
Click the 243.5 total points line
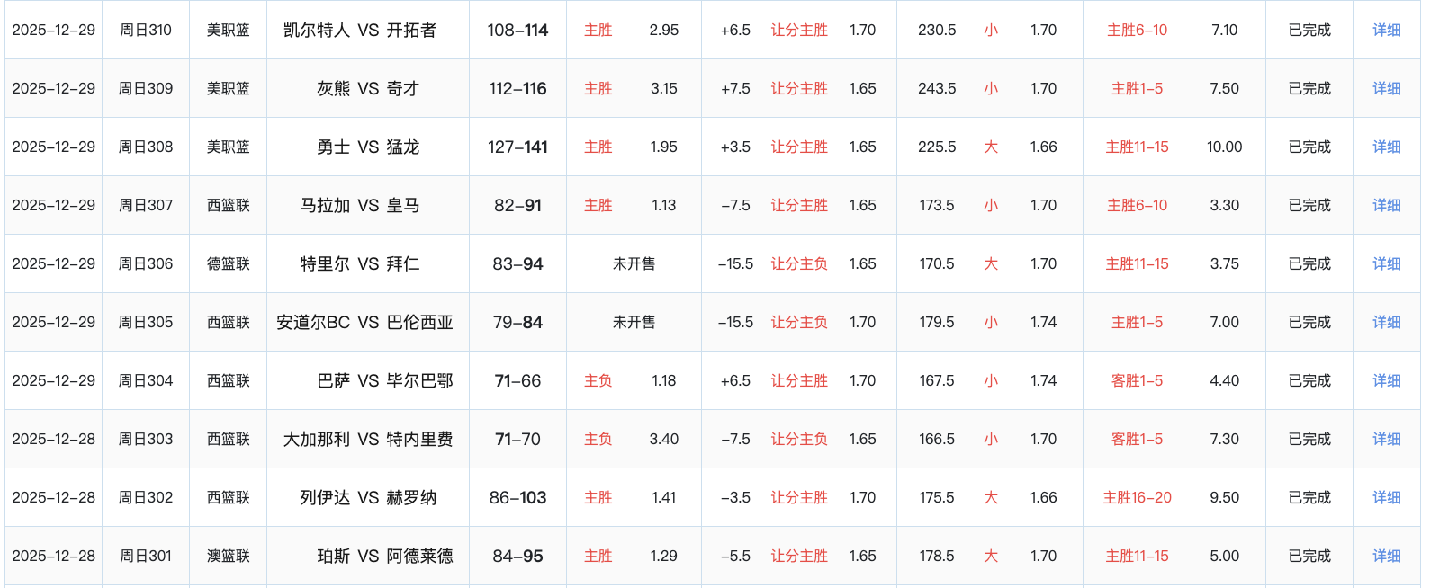[x=937, y=88]
